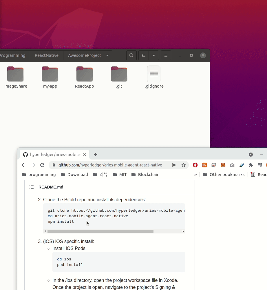The width and height of the screenshot is (267, 290).
Task: Reload the GitHub page
Action: click(x=42, y=165)
